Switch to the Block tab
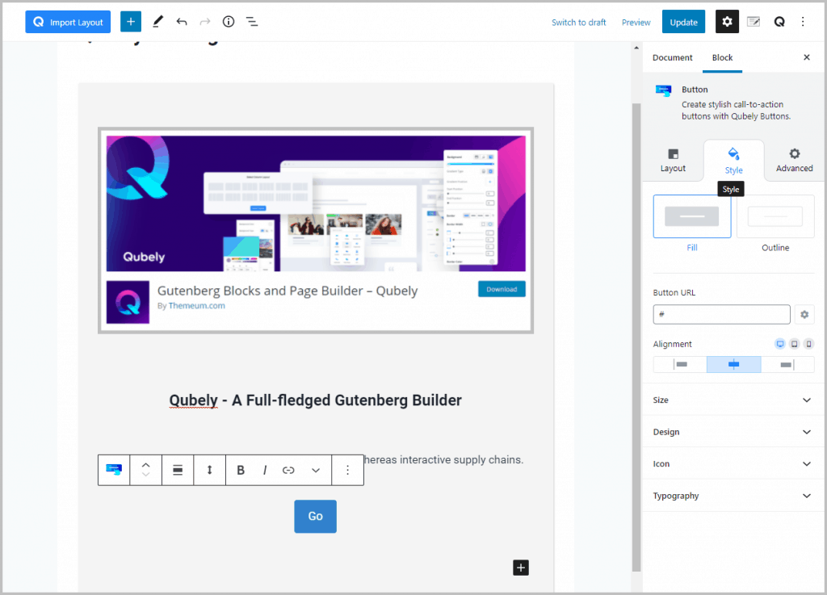This screenshot has height=595, width=827. pyautogui.click(x=722, y=57)
